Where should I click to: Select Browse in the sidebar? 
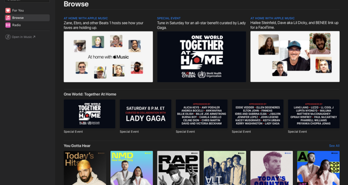[27, 18]
